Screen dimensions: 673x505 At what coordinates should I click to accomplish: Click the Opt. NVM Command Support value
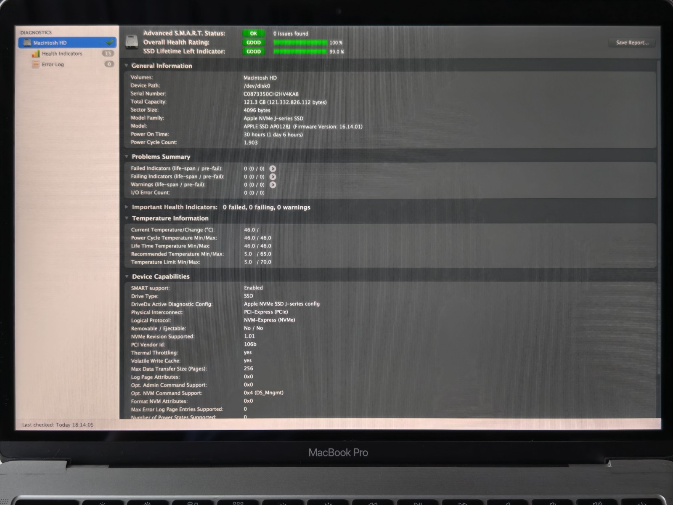264,393
